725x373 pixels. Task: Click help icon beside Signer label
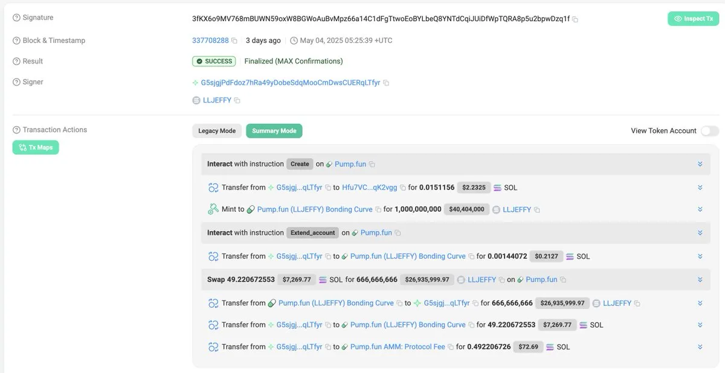pyautogui.click(x=17, y=82)
